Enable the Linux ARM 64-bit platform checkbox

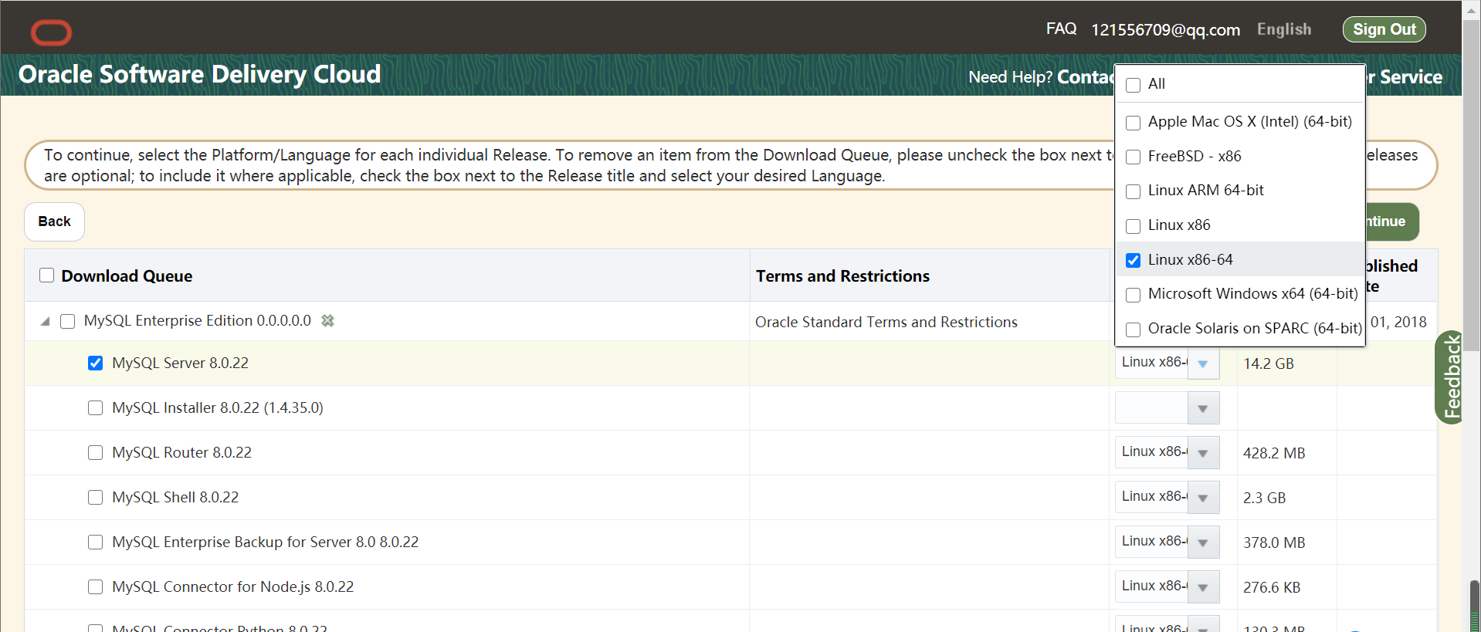1133,191
